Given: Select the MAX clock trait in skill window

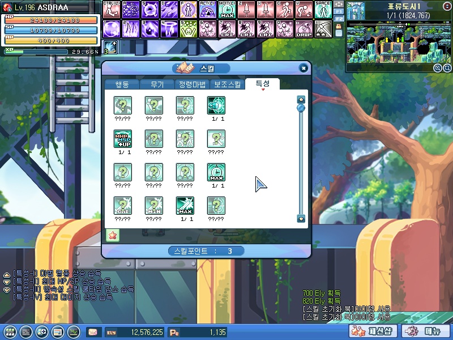Looking at the screenshot, I should 216,172.
